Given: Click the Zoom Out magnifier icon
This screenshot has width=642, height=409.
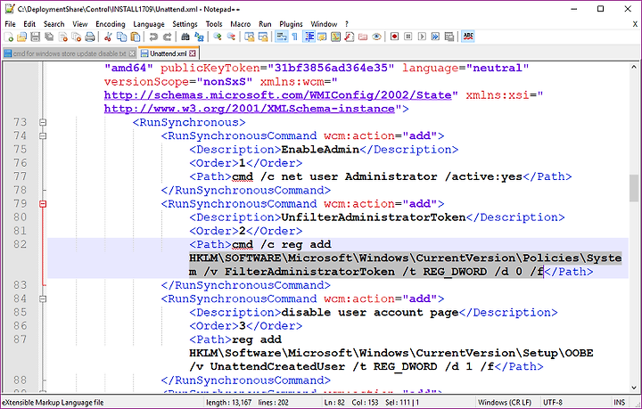Looking at the screenshot, I should tap(231, 37).
